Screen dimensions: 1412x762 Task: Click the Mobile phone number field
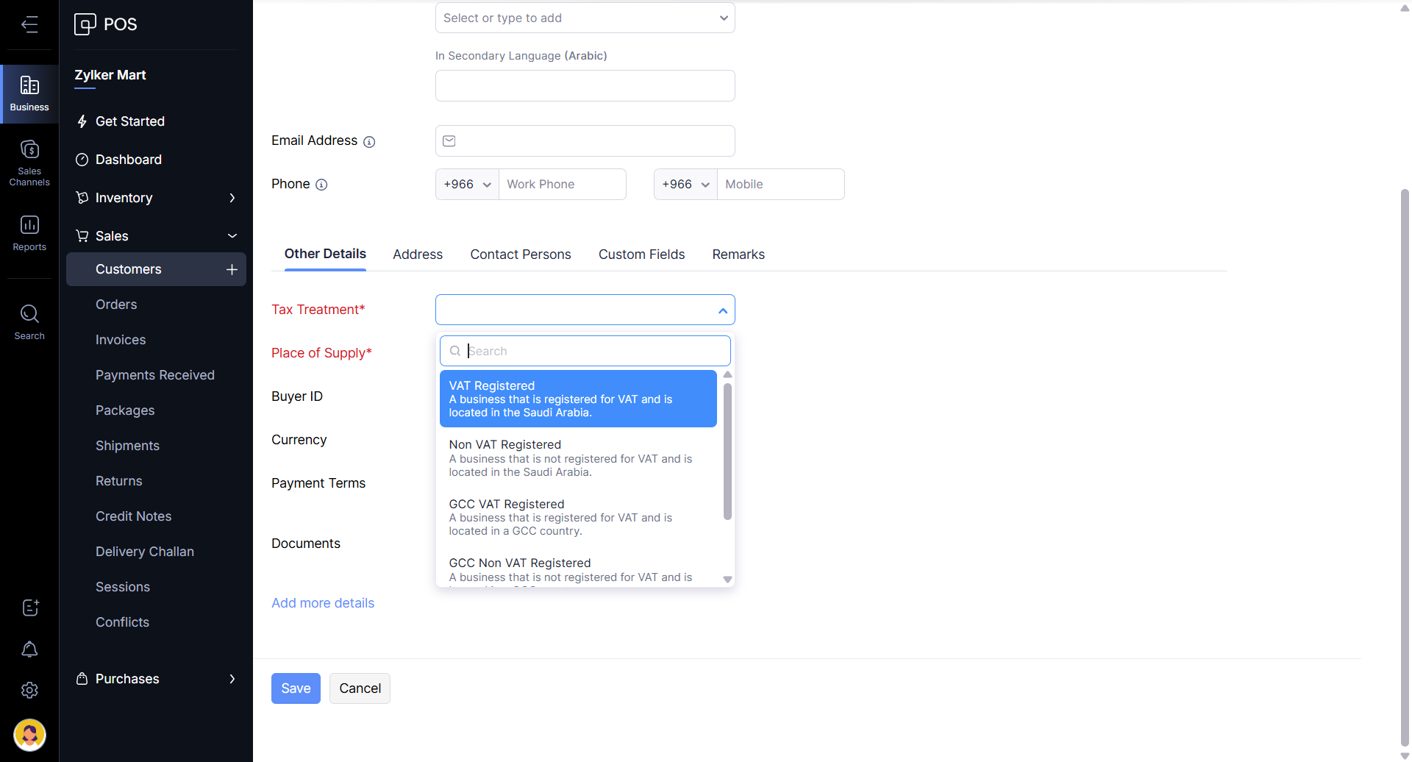tap(780, 185)
